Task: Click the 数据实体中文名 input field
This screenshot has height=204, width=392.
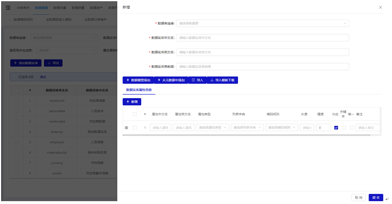Action: click(x=263, y=38)
